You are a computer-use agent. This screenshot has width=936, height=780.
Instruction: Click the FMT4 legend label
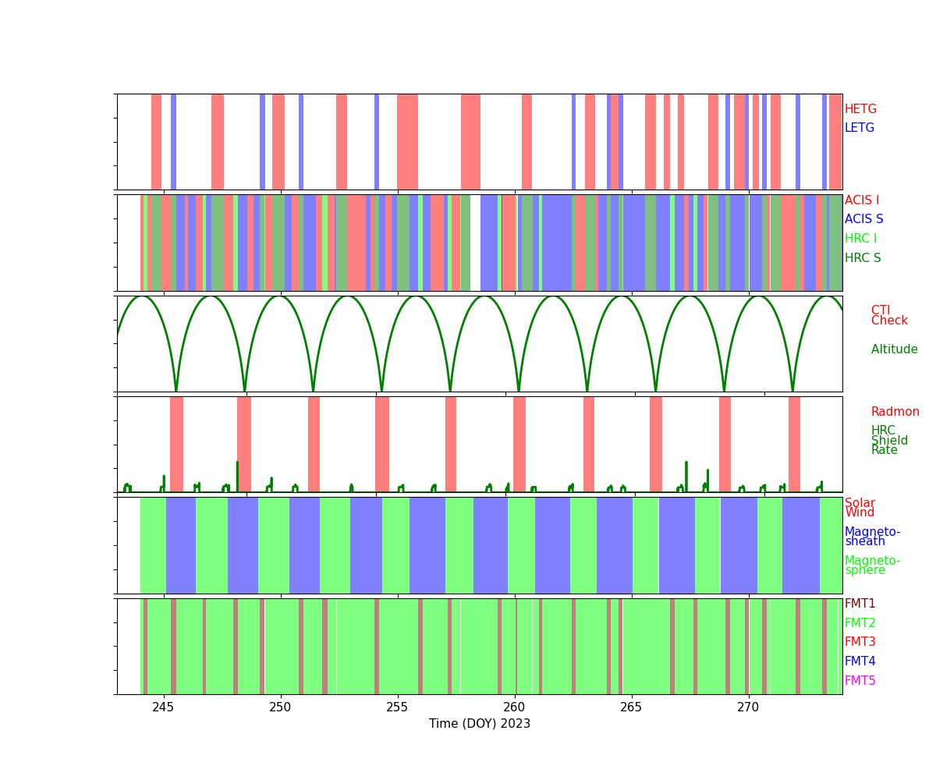[x=860, y=661]
